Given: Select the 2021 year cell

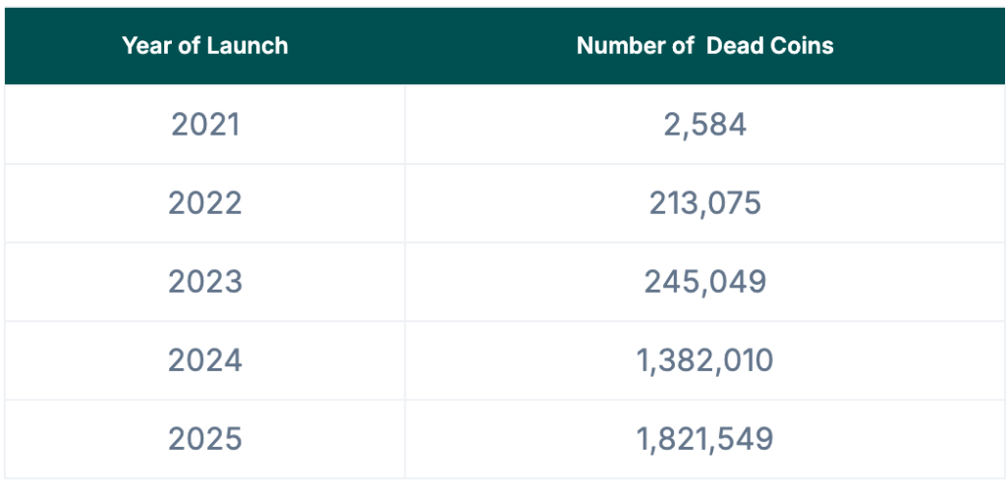Looking at the screenshot, I should click(x=205, y=125).
